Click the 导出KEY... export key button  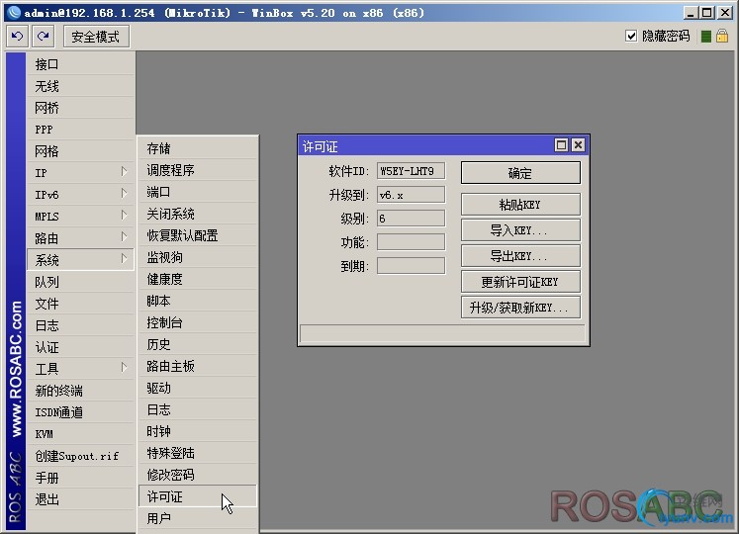click(520, 256)
